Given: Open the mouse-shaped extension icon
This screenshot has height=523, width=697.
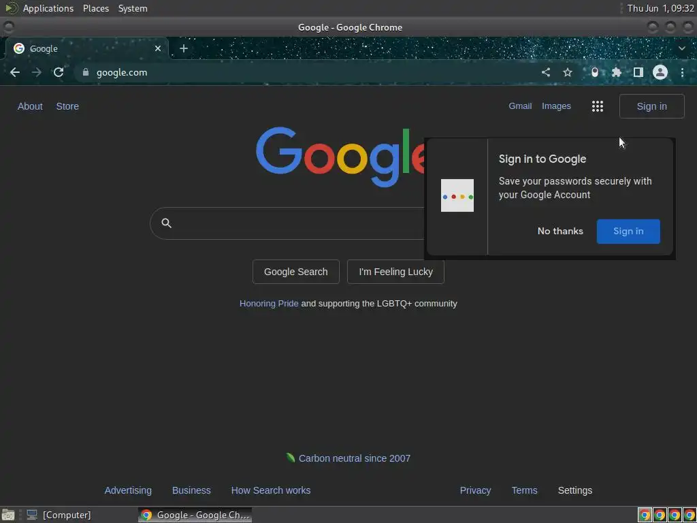Looking at the screenshot, I should 595,72.
